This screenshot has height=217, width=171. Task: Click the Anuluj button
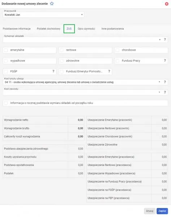(x=150, y=211)
